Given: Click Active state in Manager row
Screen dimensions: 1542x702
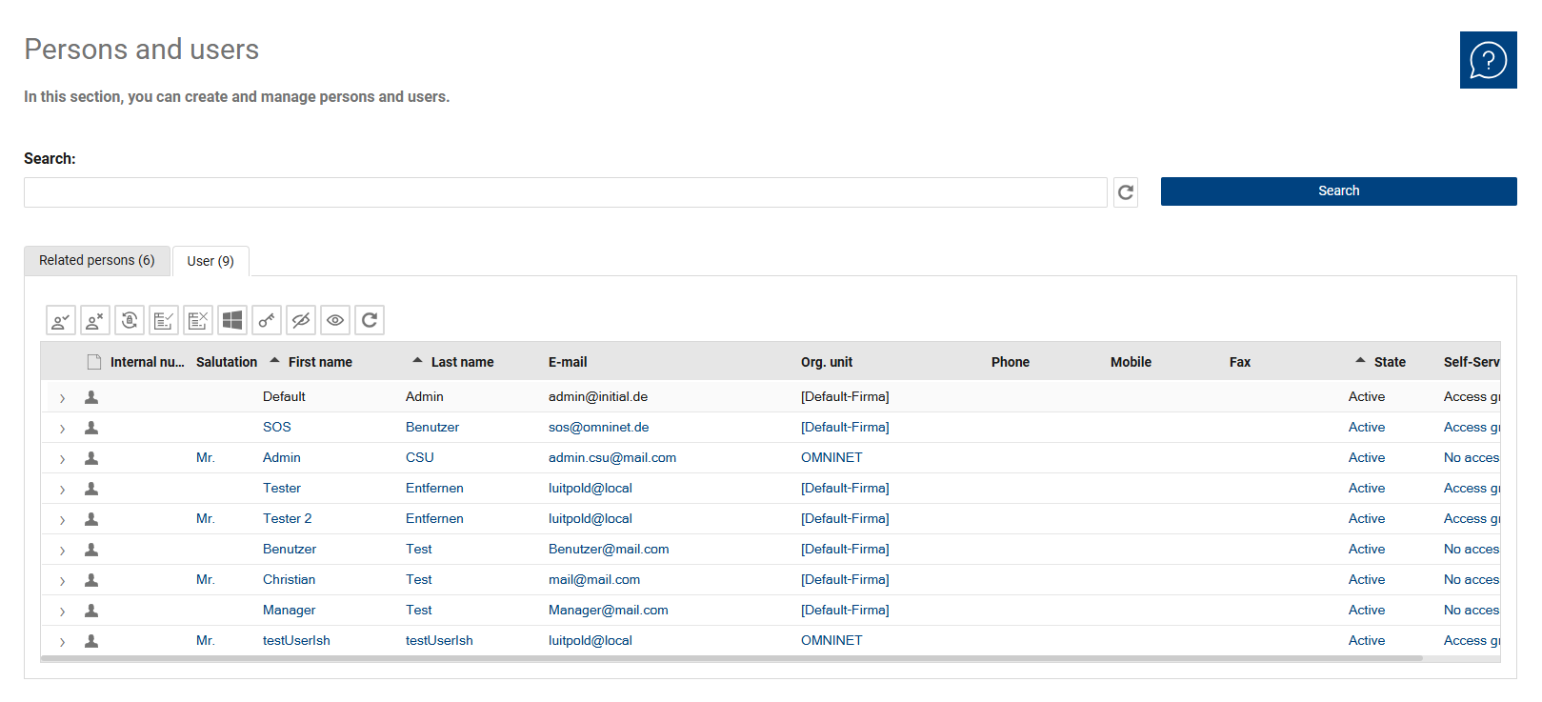Looking at the screenshot, I should pyautogui.click(x=1367, y=610).
